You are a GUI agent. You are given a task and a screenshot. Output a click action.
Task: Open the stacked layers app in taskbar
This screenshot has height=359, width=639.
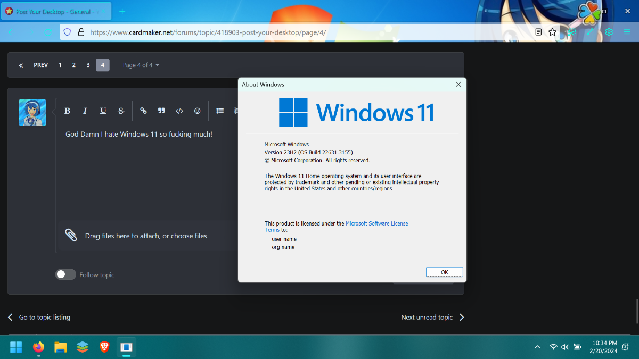coord(82,347)
